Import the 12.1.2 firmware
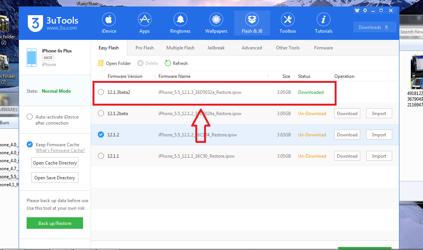423x250 pixels. click(379, 134)
